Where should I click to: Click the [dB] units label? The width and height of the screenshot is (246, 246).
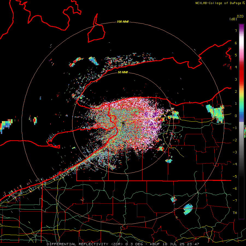(x=233, y=19)
